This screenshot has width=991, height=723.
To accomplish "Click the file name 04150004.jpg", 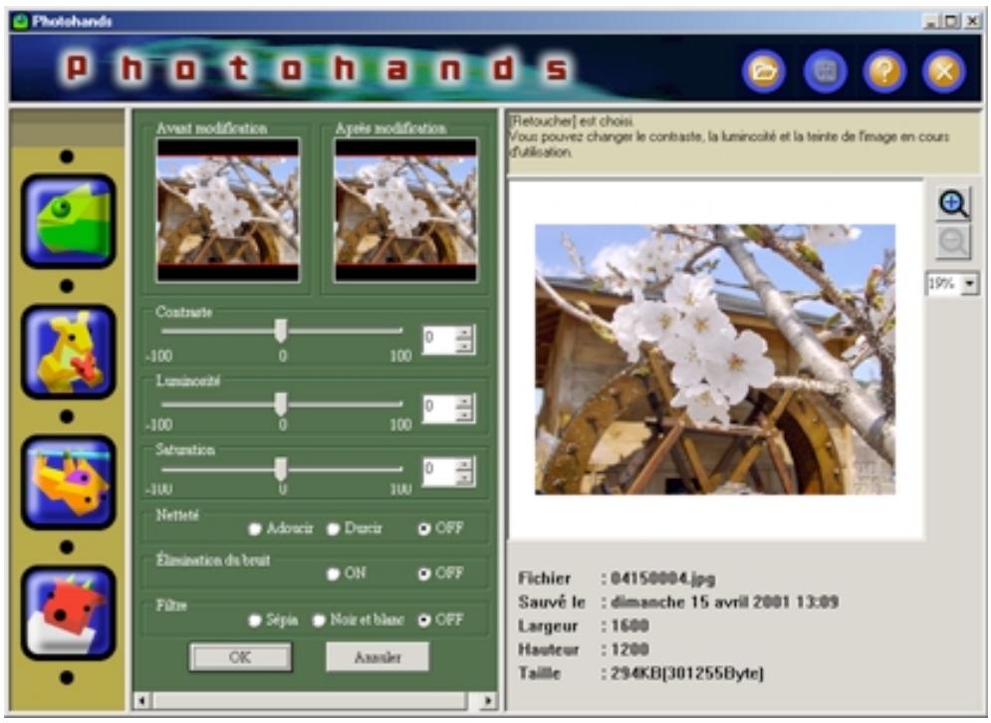I will (x=663, y=579).
